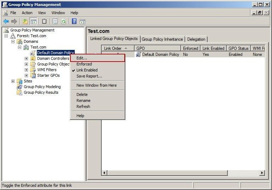Viewport: 272px width, 190px height.
Task: Click the Back arrow toolbar icon
Action: (6, 22)
